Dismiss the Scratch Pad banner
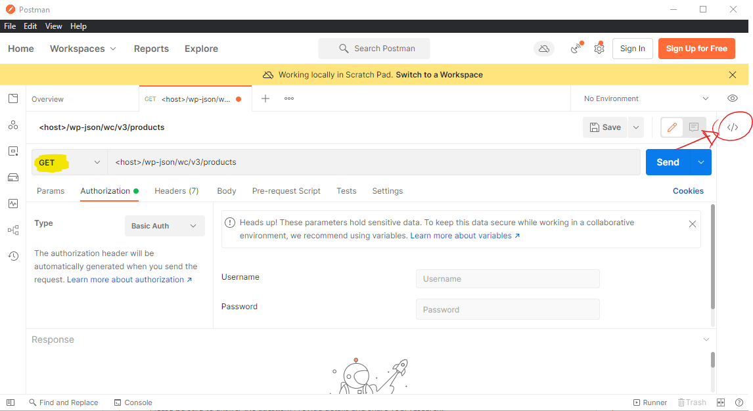753x411 pixels. tap(733, 75)
